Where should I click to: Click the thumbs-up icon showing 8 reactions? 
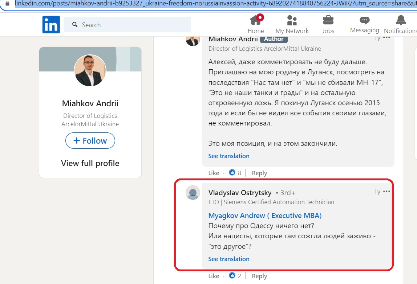pos(232,172)
